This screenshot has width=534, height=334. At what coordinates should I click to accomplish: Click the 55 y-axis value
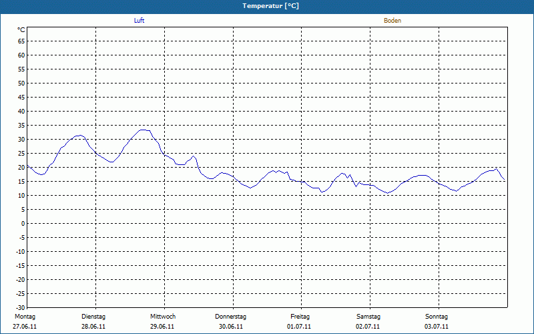tap(21, 69)
